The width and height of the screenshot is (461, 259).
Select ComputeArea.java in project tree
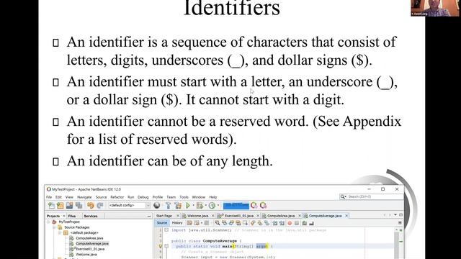coord(89,238)
